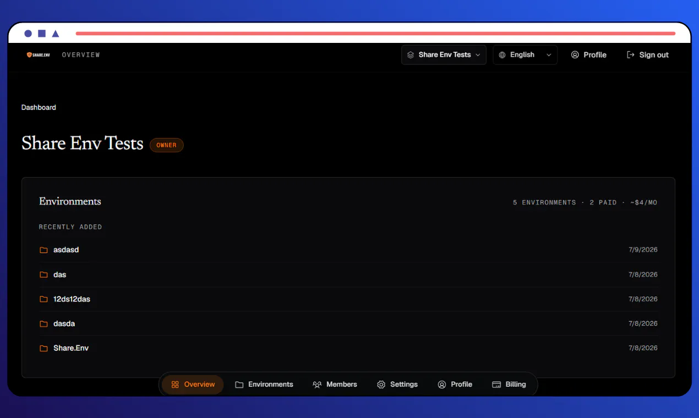
Task: Click the OVERVIEW header label
Action: [81, 55]
